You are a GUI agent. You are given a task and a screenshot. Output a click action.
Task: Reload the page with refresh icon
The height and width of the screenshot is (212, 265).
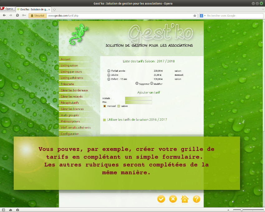pyautogui.click(x=17, y=15)
